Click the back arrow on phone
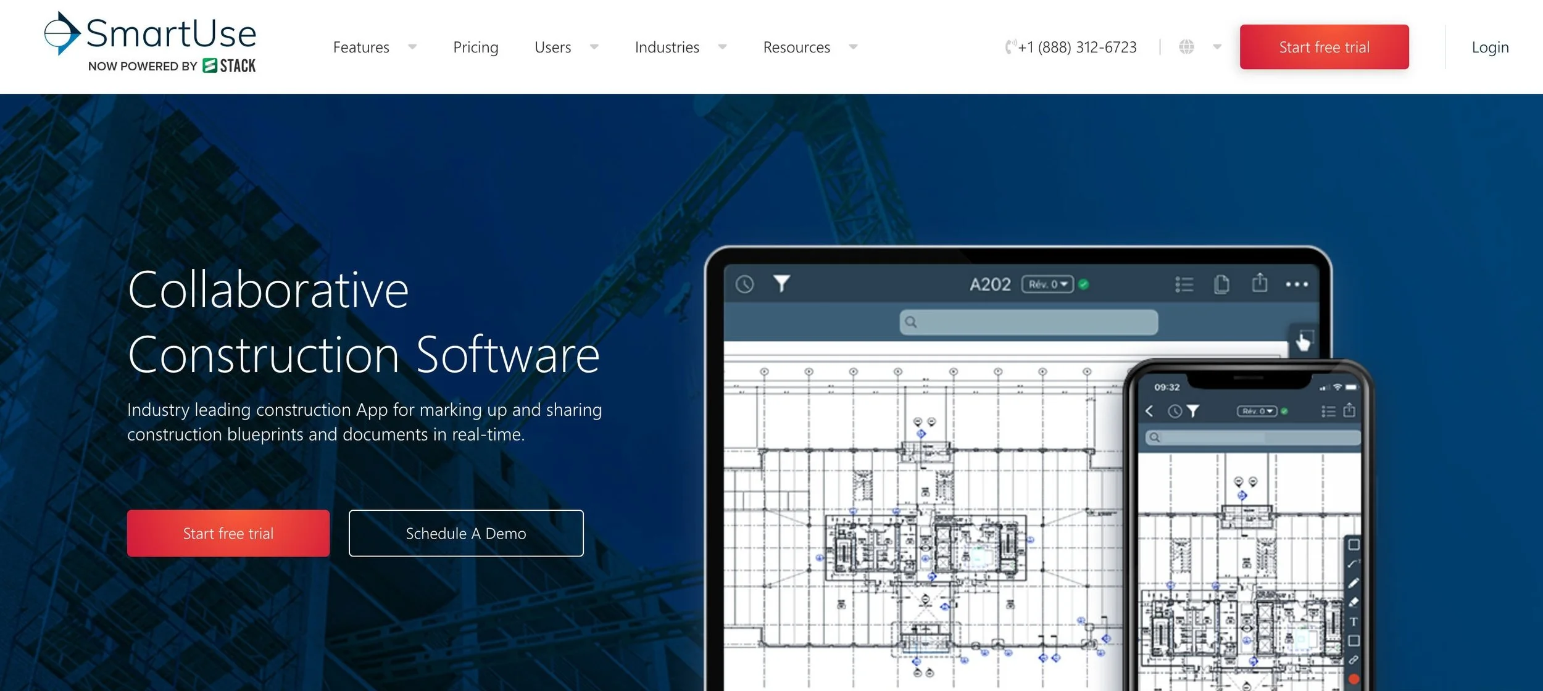Image resolution: width=1543 pixels, height=691 pixels. [1149, 411]
